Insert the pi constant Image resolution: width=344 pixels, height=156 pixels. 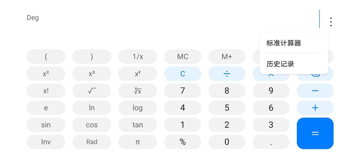coord(138,142)
